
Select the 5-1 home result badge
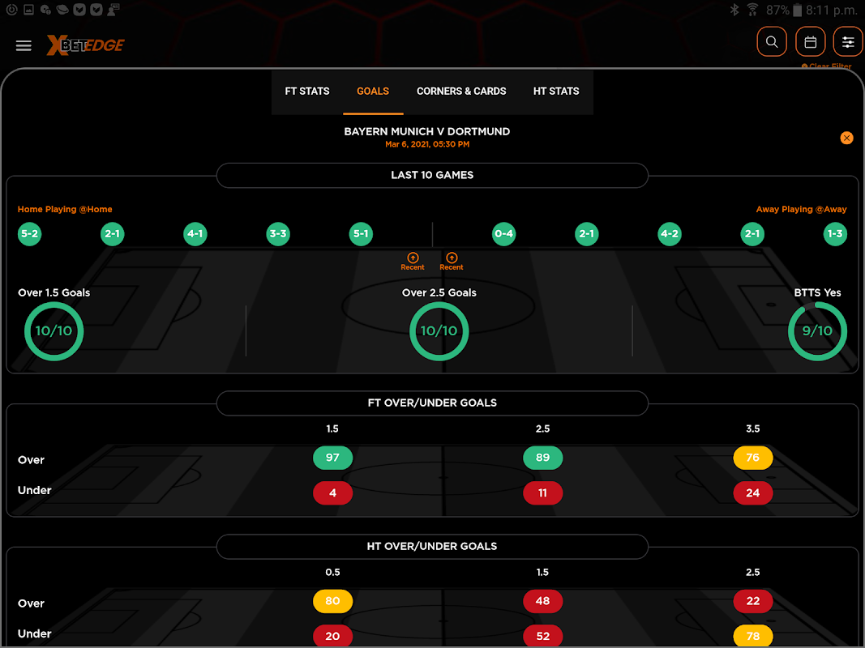click(361, 233)
